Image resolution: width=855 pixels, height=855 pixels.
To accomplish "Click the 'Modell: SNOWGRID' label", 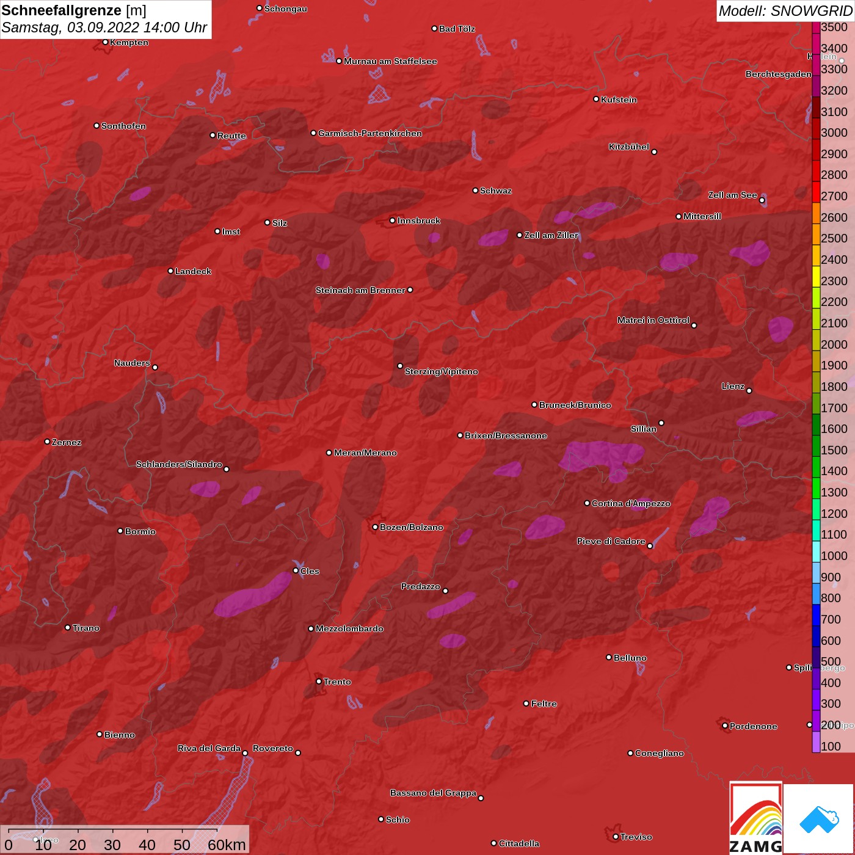I will 785,10.
